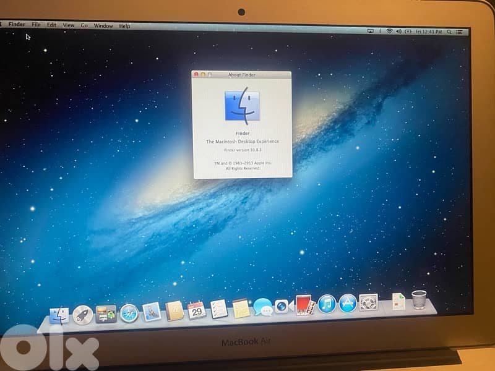Open Reminders checklist icon in dock
This screenshot has height=371, width=495.
219,309
